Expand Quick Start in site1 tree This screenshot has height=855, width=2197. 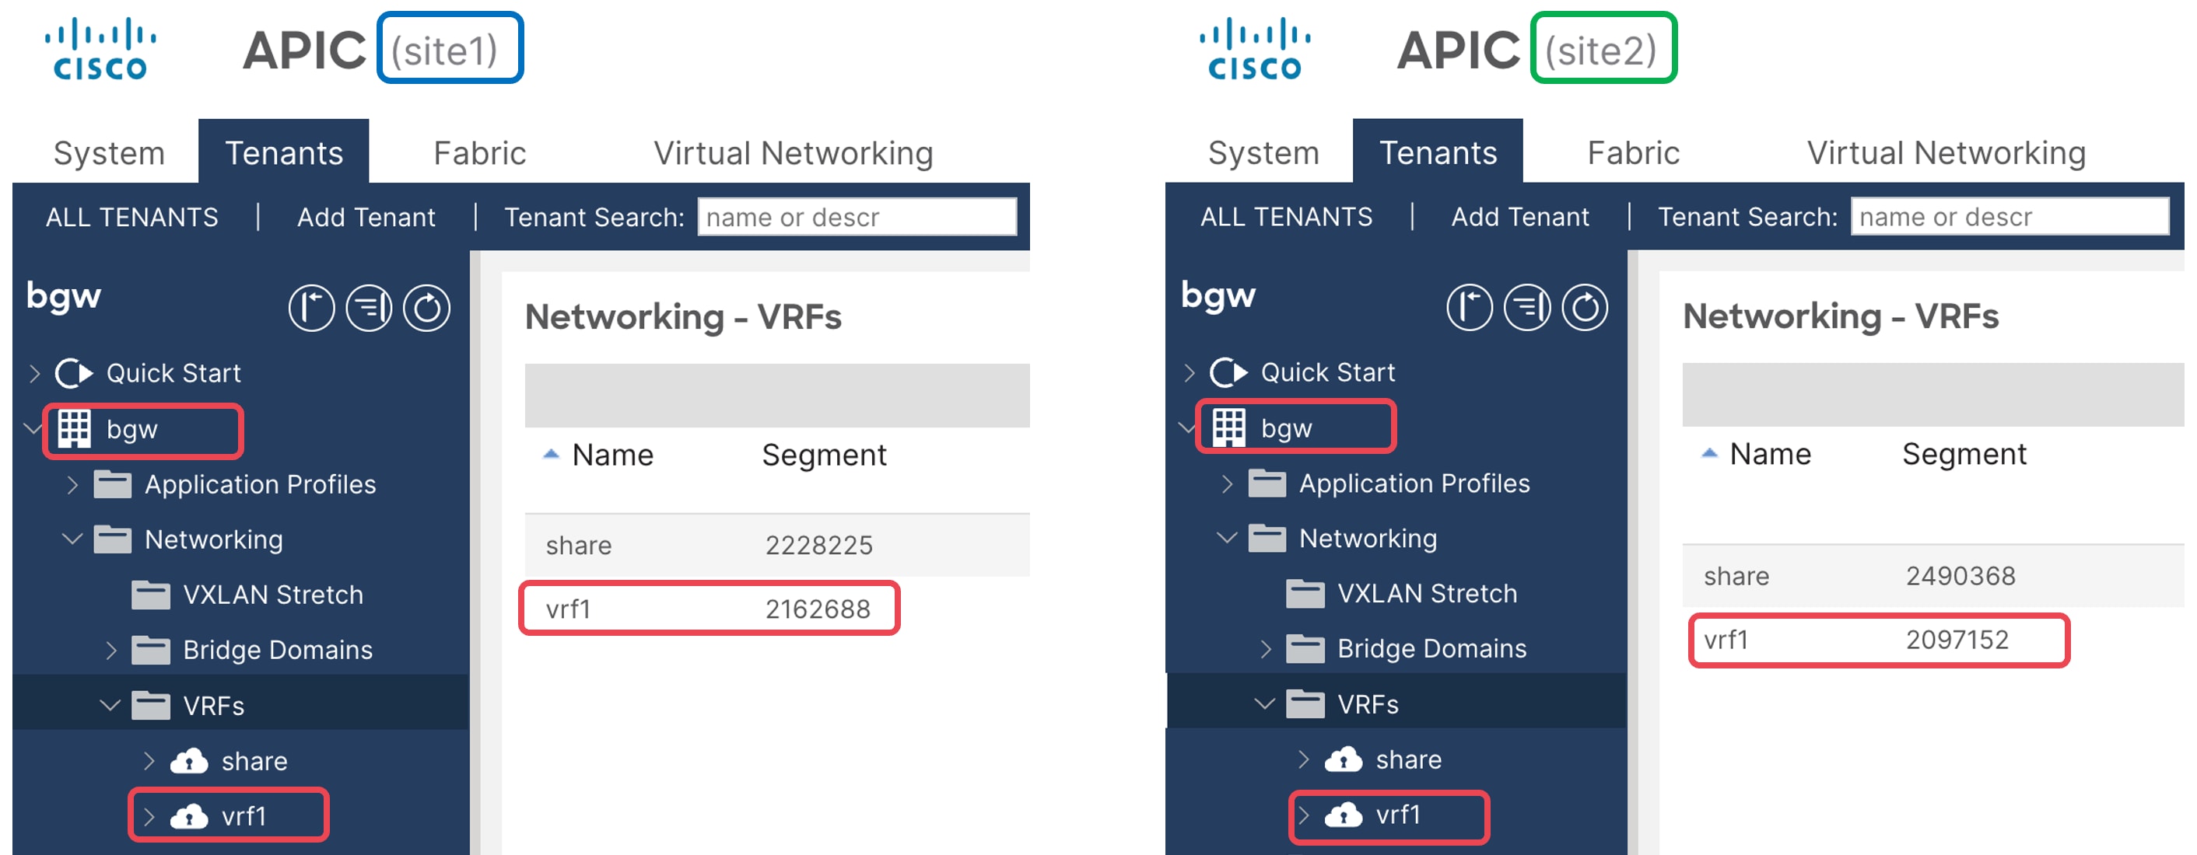pyautogui.click(x=34, y=373)
